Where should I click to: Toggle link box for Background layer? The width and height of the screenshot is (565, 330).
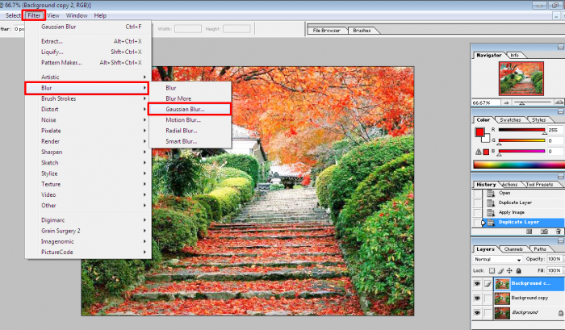pyautogui.click(x=488, y=313)
